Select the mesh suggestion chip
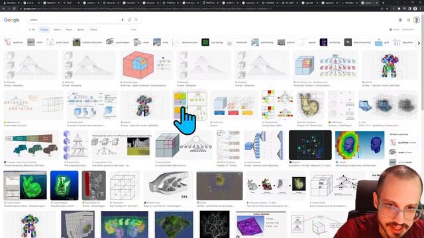 (x=35, y=42)
